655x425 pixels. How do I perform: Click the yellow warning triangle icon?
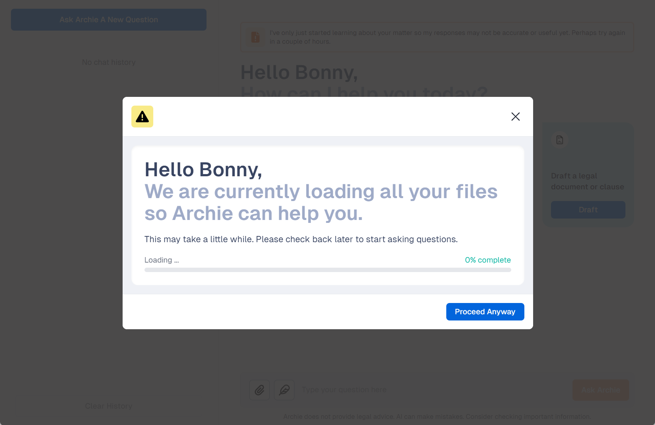click(x=142, y=117)
